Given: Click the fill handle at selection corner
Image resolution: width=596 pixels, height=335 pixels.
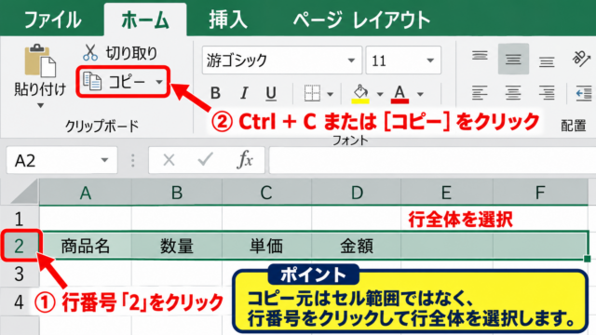Looking at the screenshot, I should [588, 259].
